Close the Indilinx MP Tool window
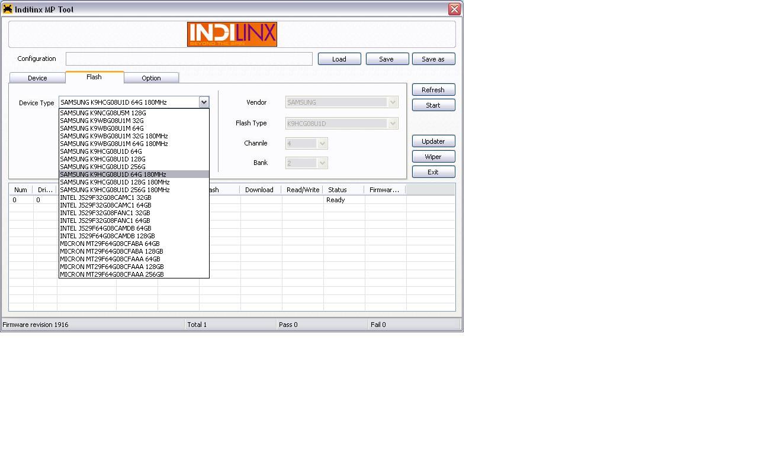This screenshot has width=758, height=473. pyautogui.click(x=454, y=9)
